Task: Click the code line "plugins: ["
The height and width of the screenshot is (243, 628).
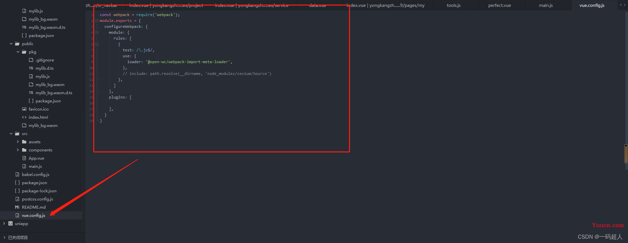Action: click(120, 97)
